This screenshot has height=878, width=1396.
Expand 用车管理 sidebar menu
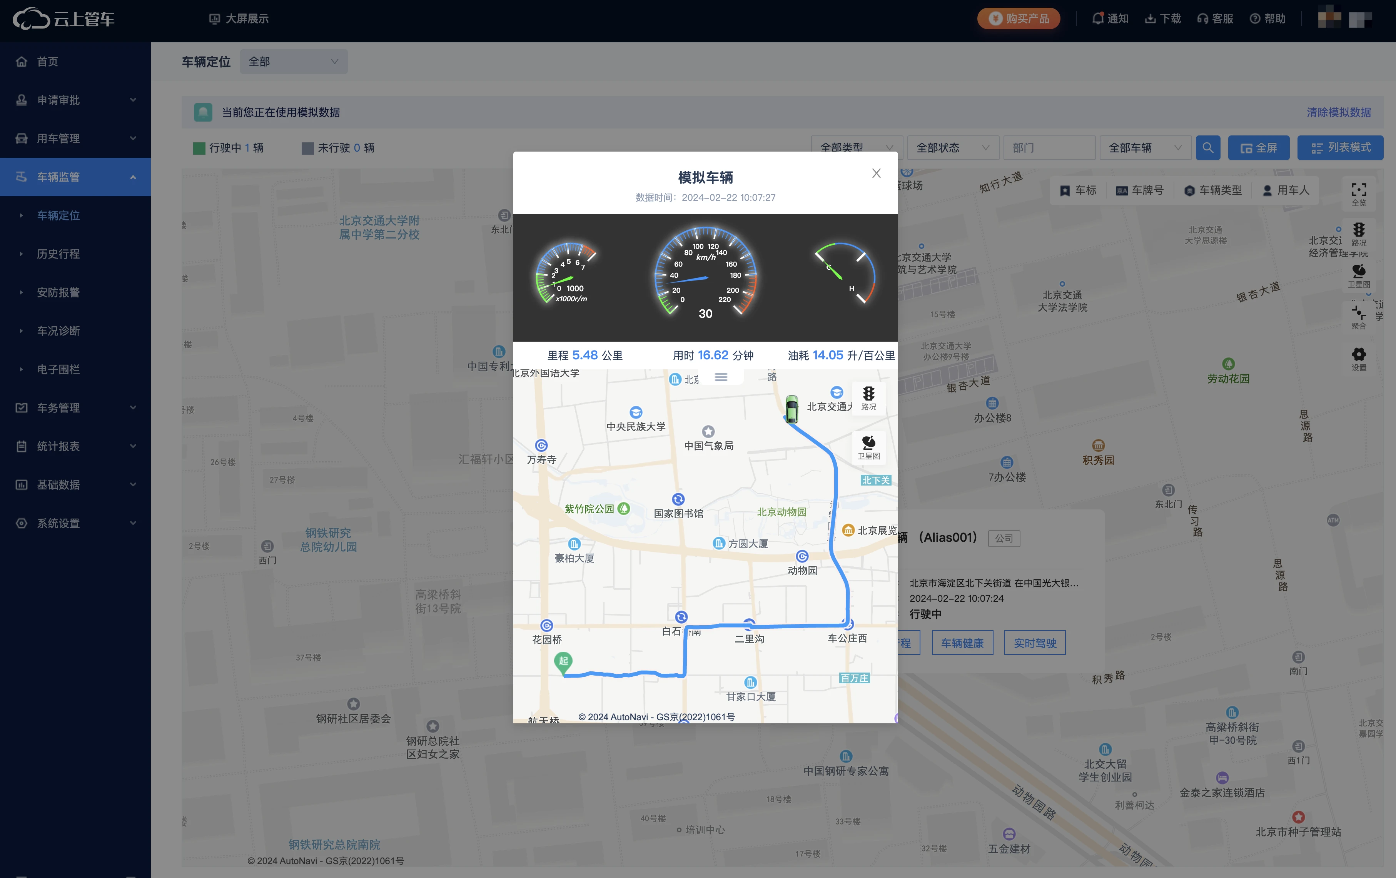coord(75,139)
